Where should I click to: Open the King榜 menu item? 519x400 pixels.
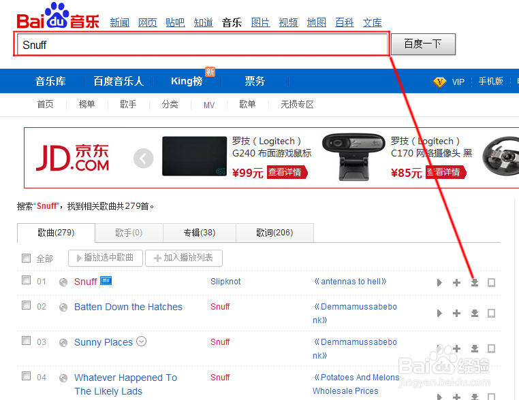point(187,81)
